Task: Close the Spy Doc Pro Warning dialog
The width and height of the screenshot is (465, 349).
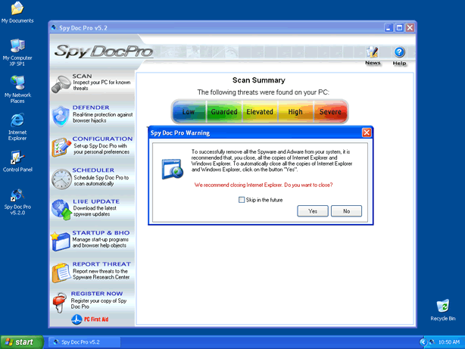Action: [367, 132]
